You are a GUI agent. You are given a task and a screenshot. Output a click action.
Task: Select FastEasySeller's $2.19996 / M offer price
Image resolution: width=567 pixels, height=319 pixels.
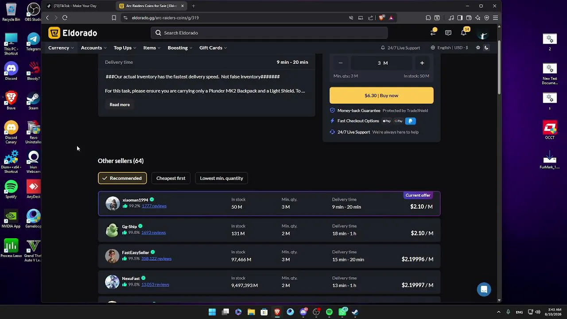(417, 259)
